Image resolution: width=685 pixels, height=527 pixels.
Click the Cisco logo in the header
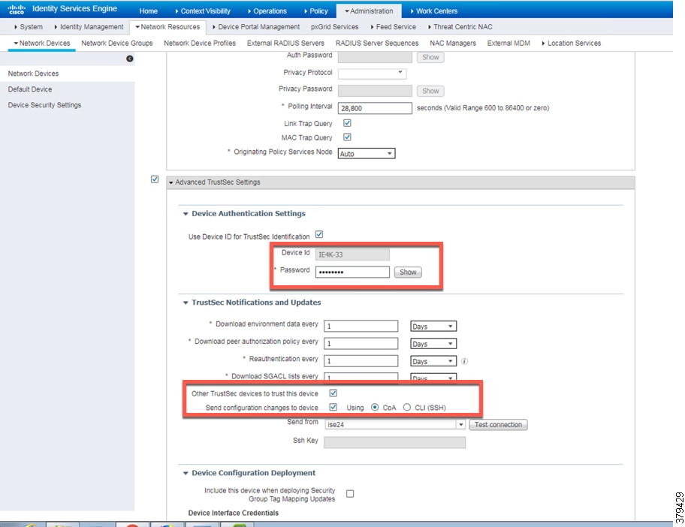coord(17,9)
